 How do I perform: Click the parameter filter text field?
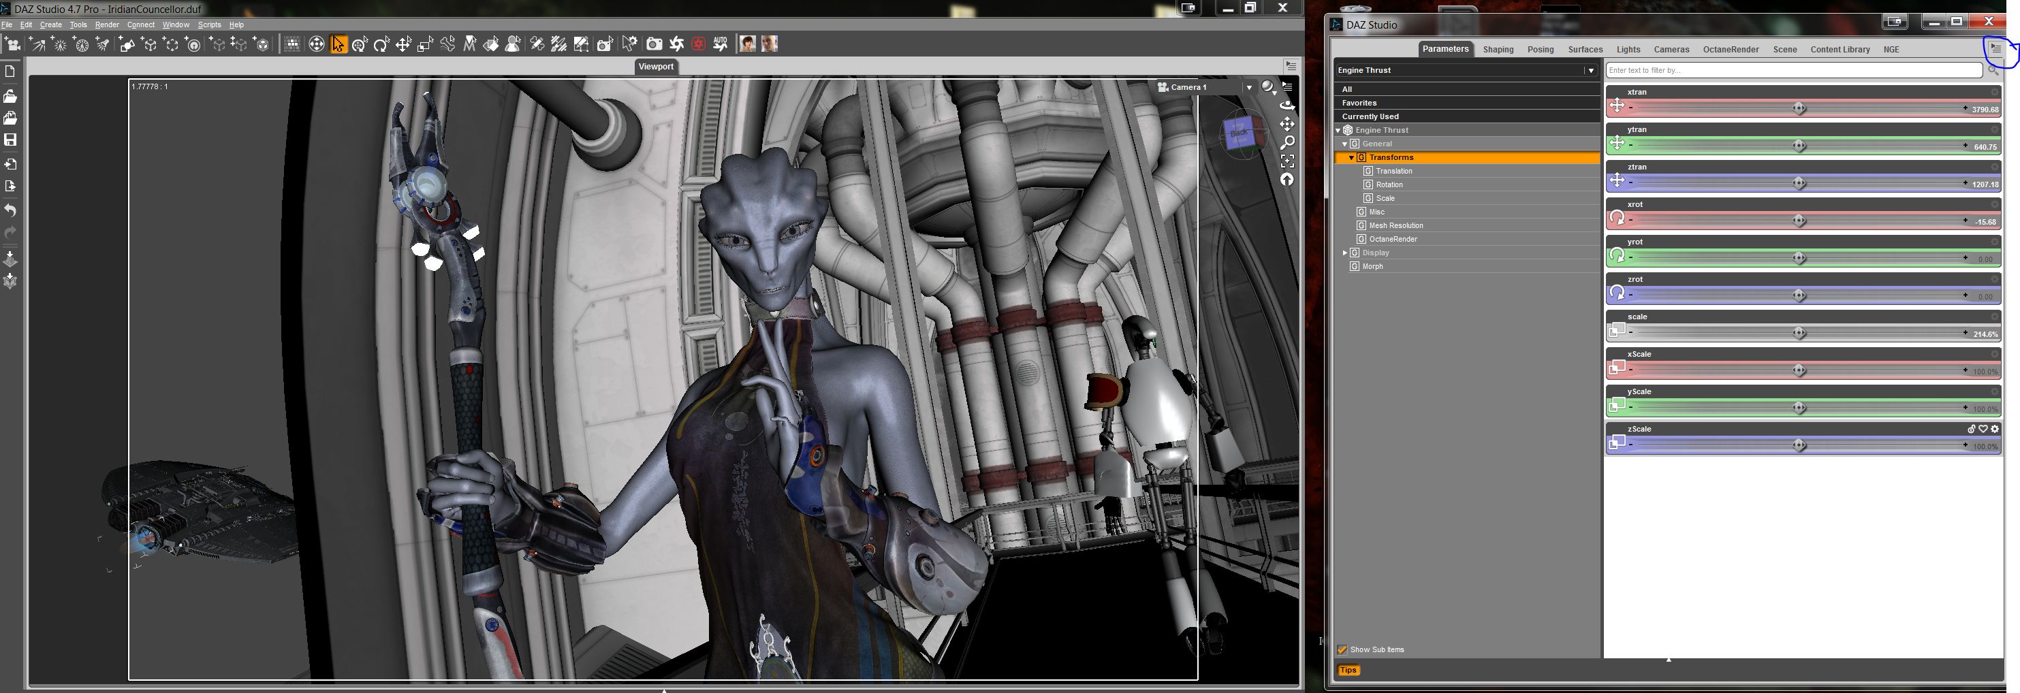tap(1793, 71)
